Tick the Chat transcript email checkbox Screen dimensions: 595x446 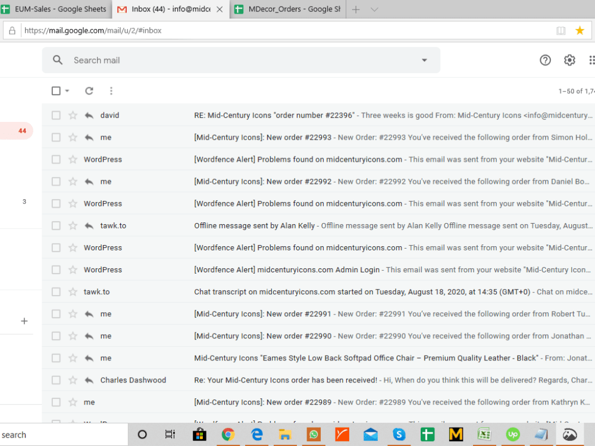[x=56, y=291]
